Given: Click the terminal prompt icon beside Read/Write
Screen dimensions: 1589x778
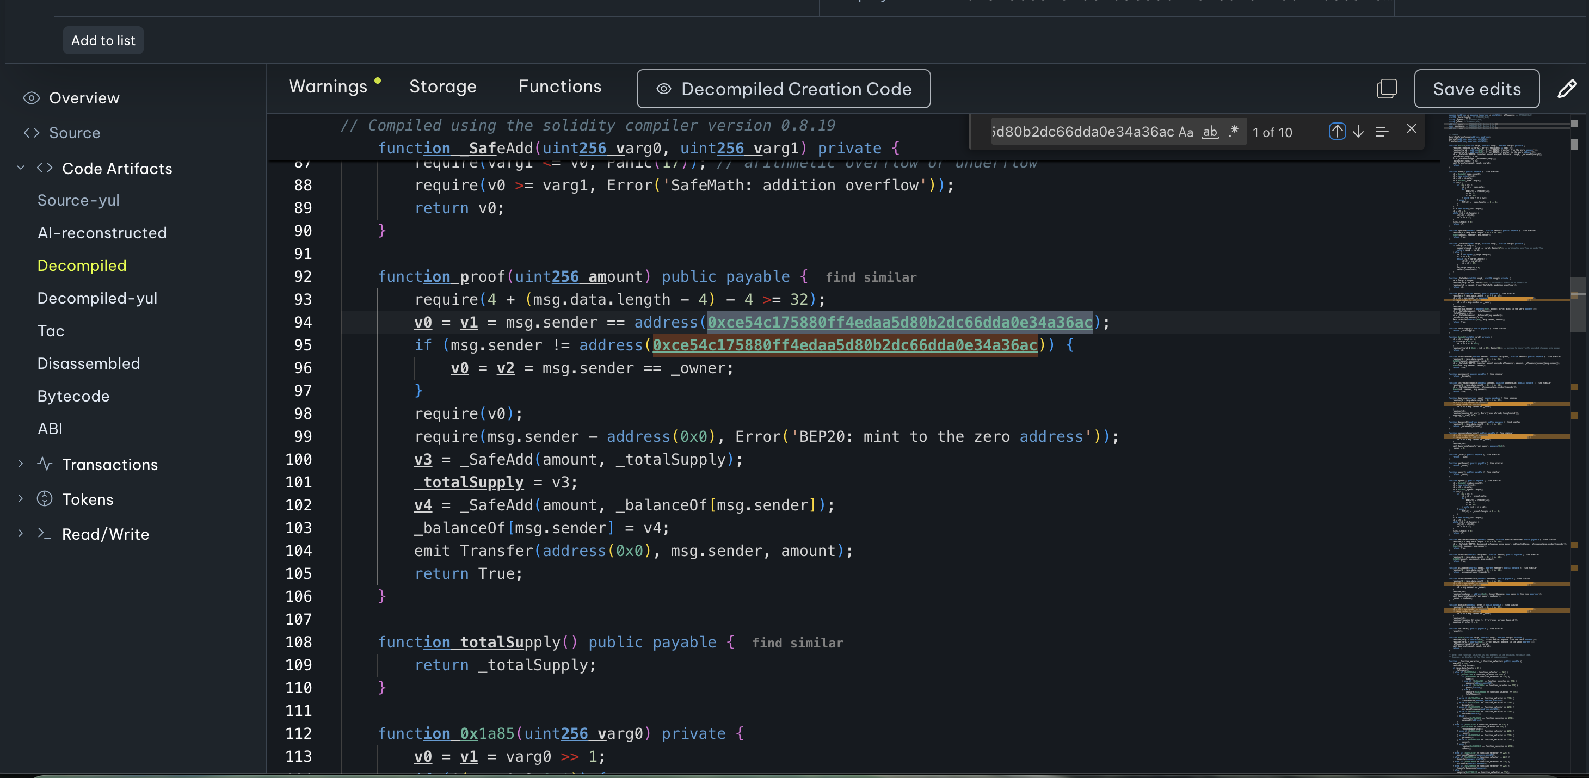Looking at the screenshot, I should [45, 533].
